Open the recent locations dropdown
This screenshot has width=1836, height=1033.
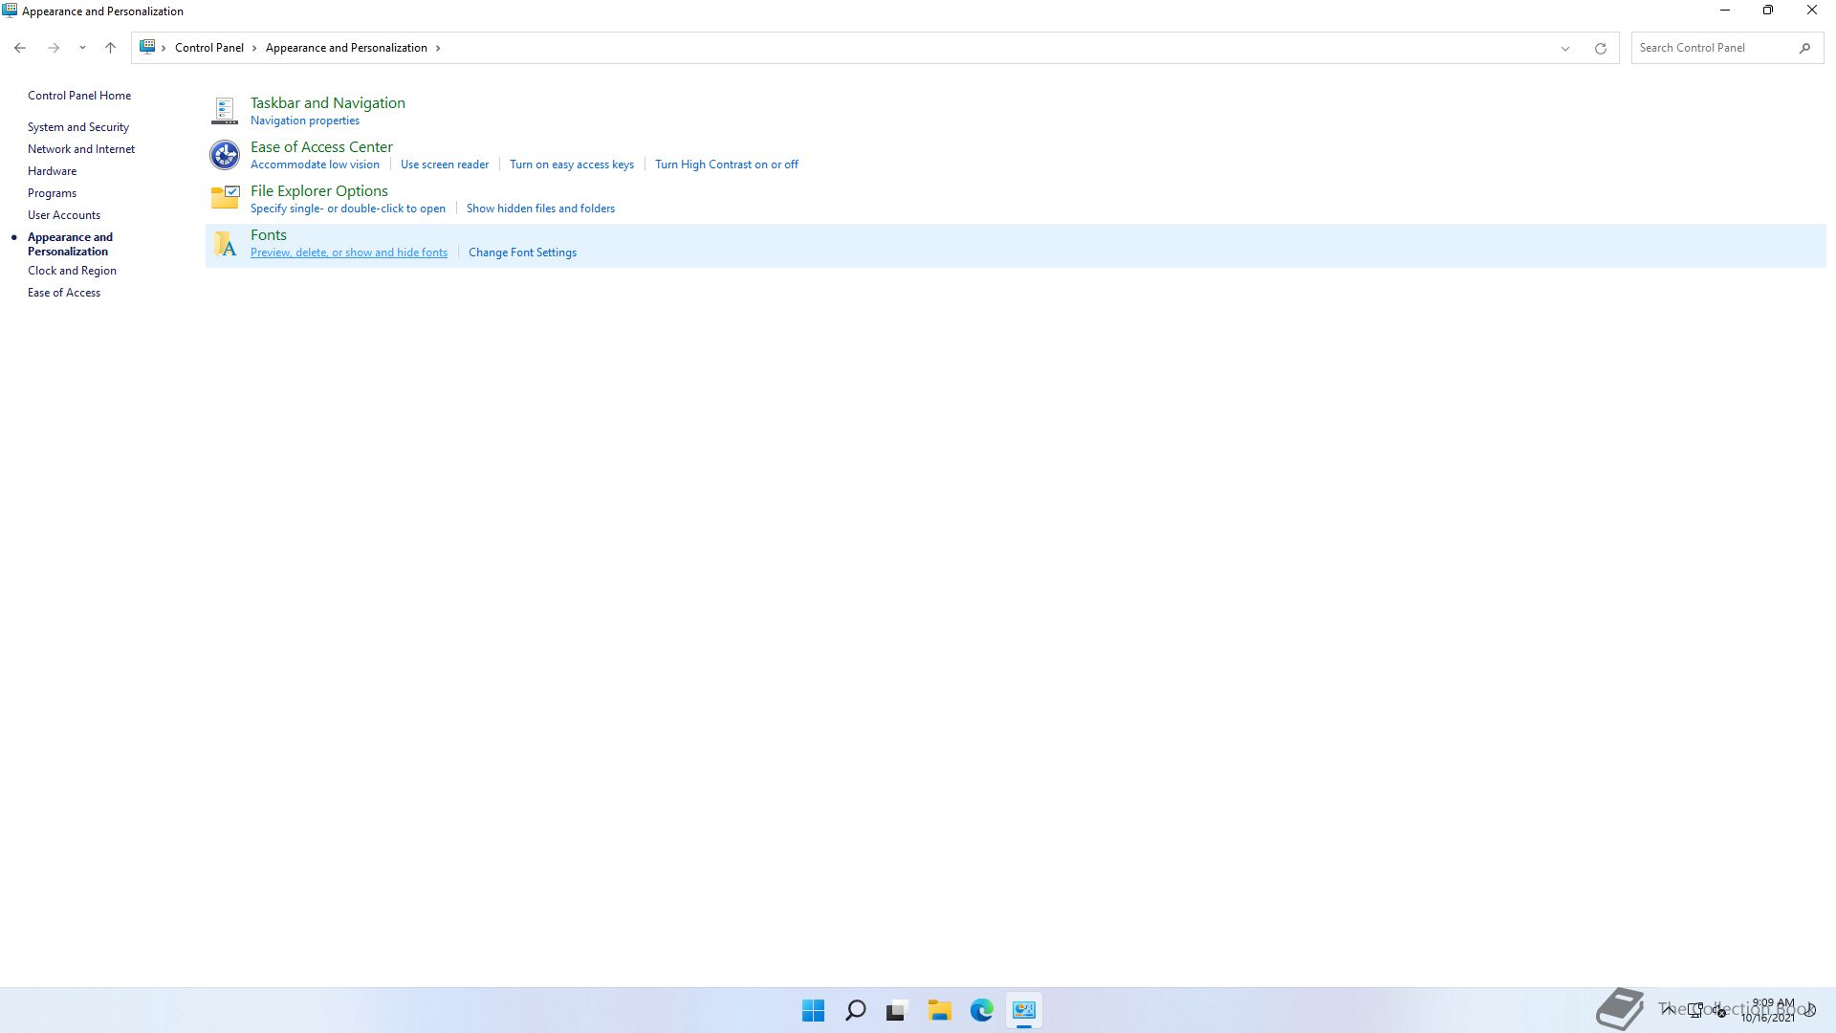82,48
